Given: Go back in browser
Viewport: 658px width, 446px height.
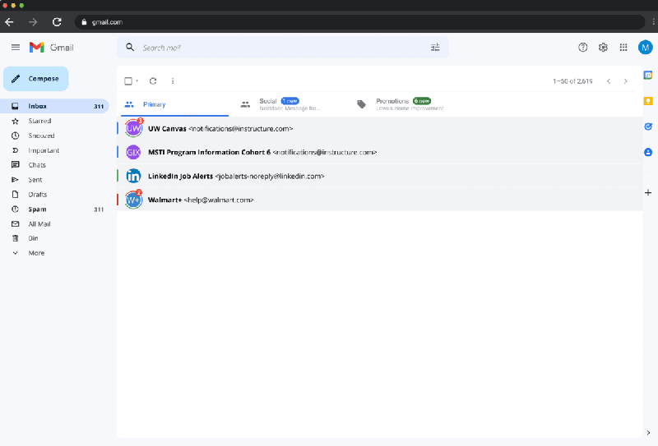Looking at the screenshot, I should pyautogui.click(x=9, y=22).
